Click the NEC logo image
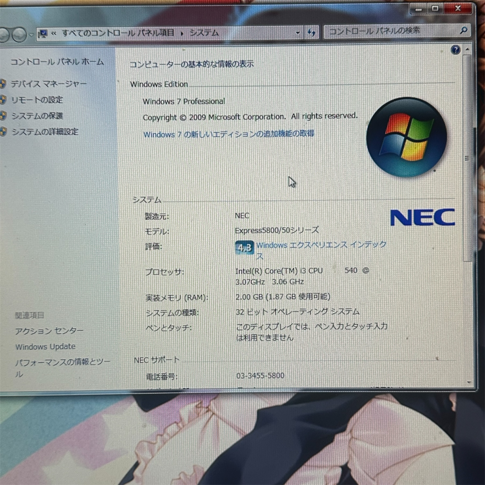485x485 pixels. point(422,217)
